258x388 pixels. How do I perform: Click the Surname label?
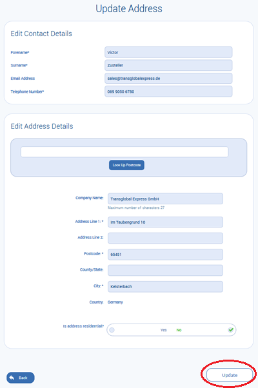click(x=19, y=65)
